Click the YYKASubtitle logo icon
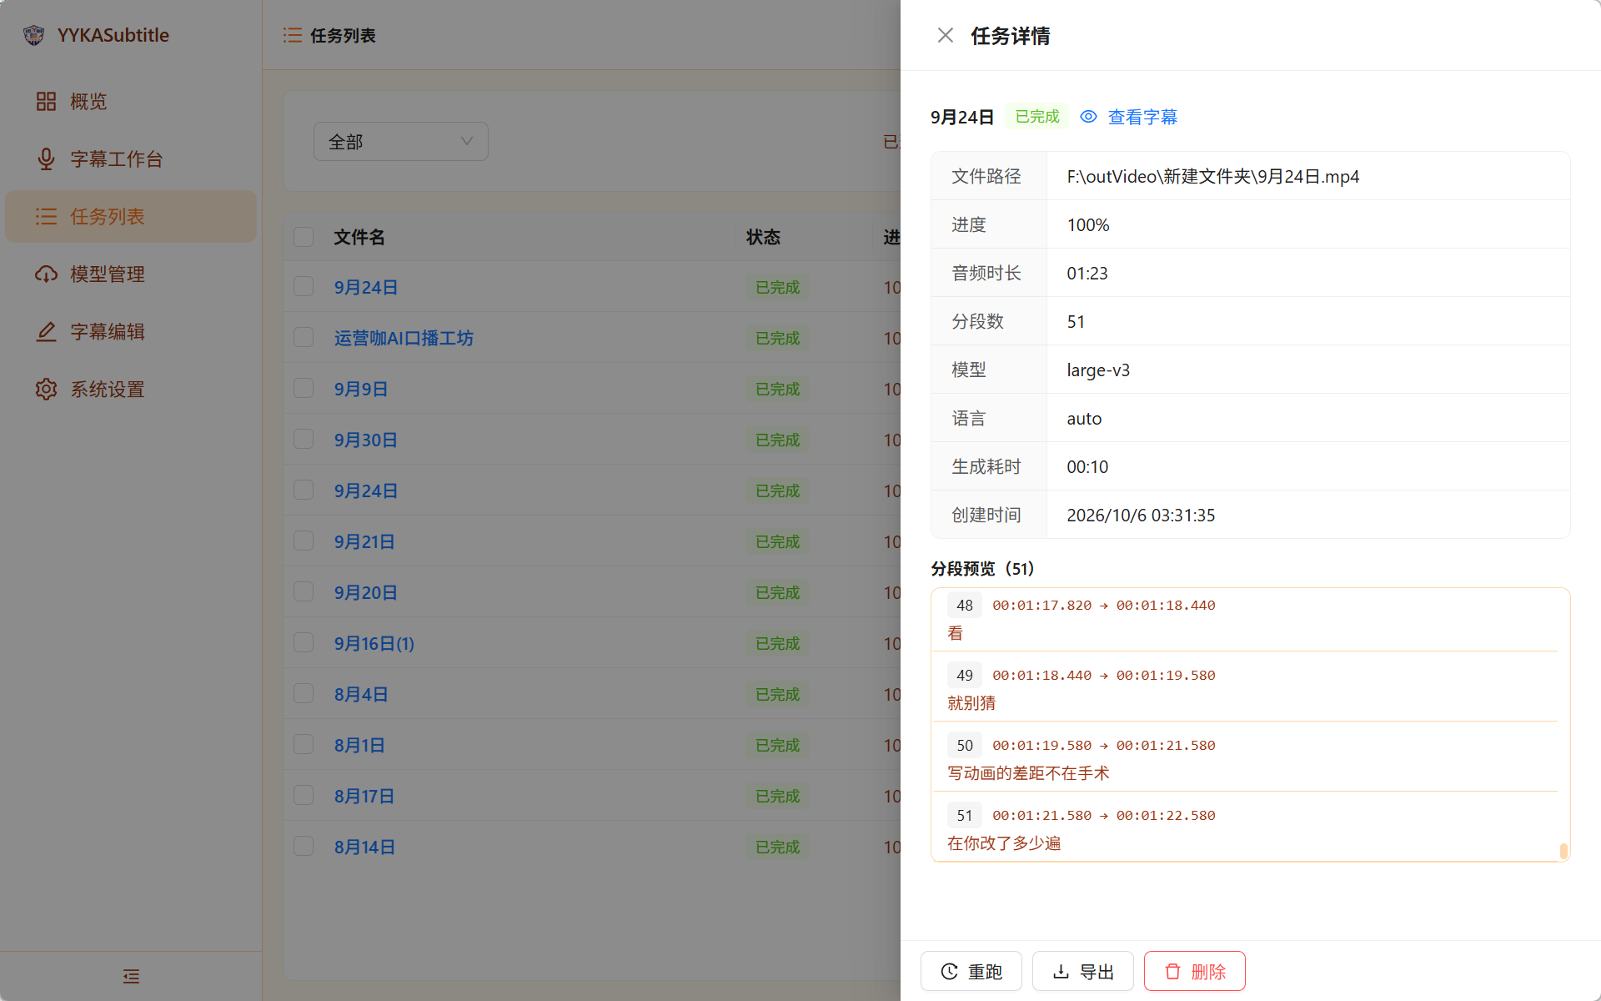 pos(34,35)
